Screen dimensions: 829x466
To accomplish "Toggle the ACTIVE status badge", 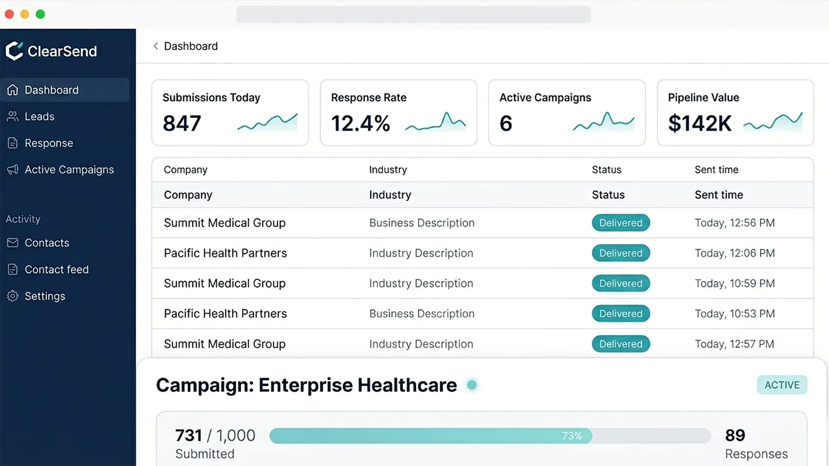I will pyautogui.click(x=782, y=385).
